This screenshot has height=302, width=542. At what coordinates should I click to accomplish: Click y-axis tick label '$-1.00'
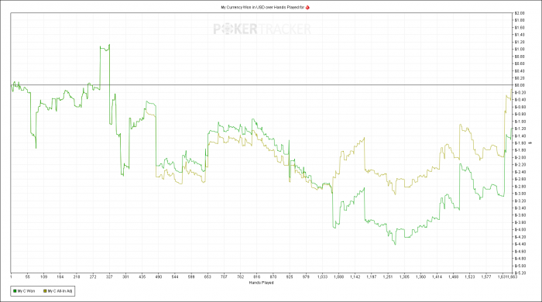[520, 122]
